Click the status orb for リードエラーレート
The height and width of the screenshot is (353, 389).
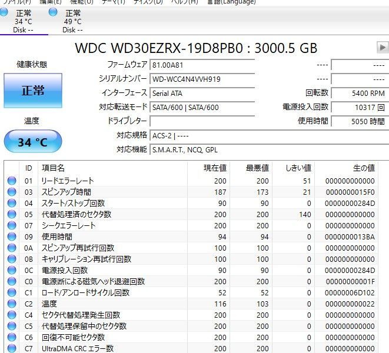pos(12,181)
